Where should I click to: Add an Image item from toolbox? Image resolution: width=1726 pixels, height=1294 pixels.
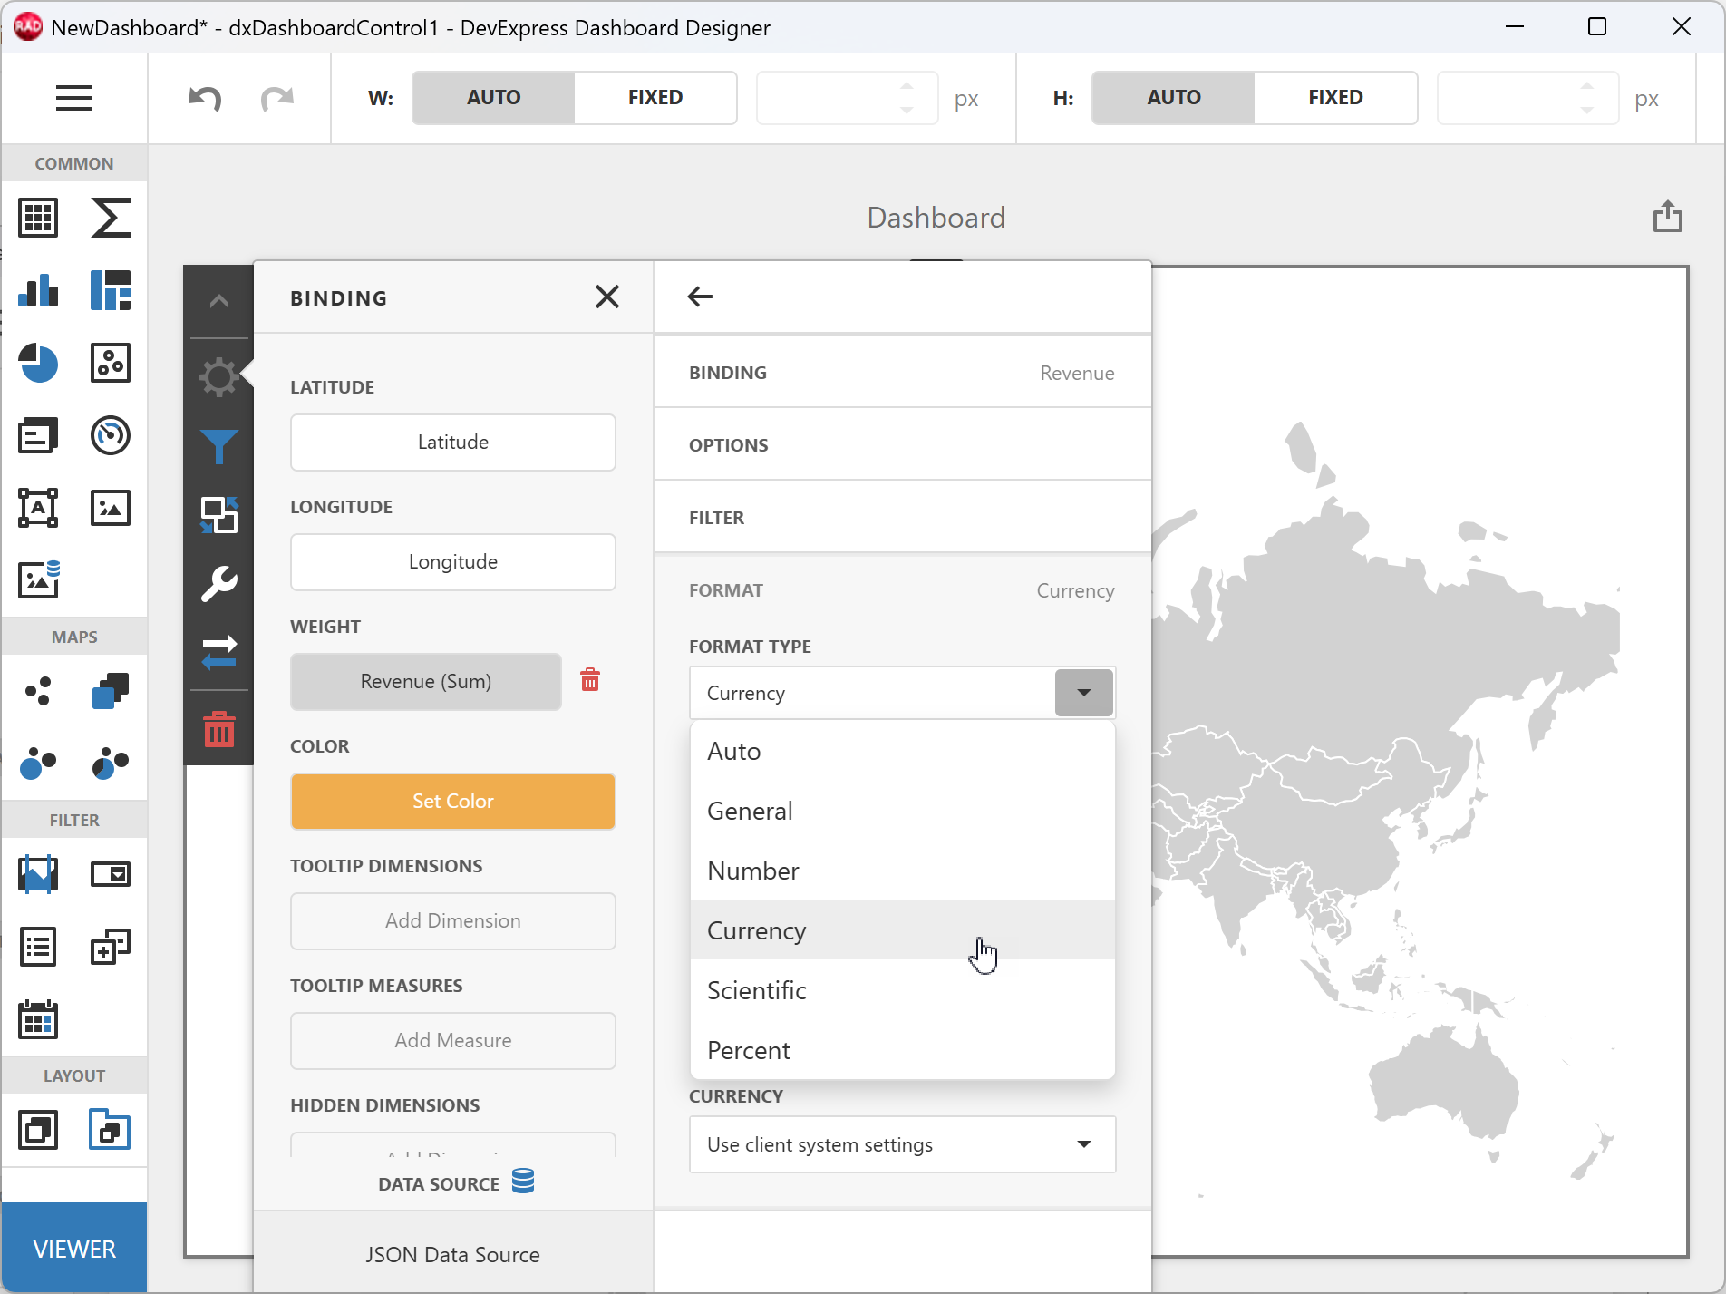point(111,508)
